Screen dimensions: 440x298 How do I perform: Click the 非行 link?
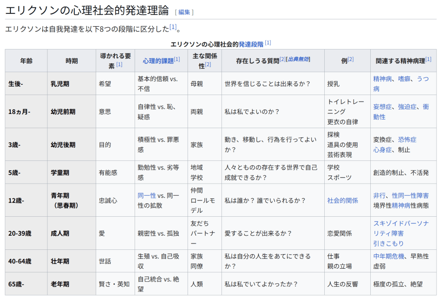(379, 196)
